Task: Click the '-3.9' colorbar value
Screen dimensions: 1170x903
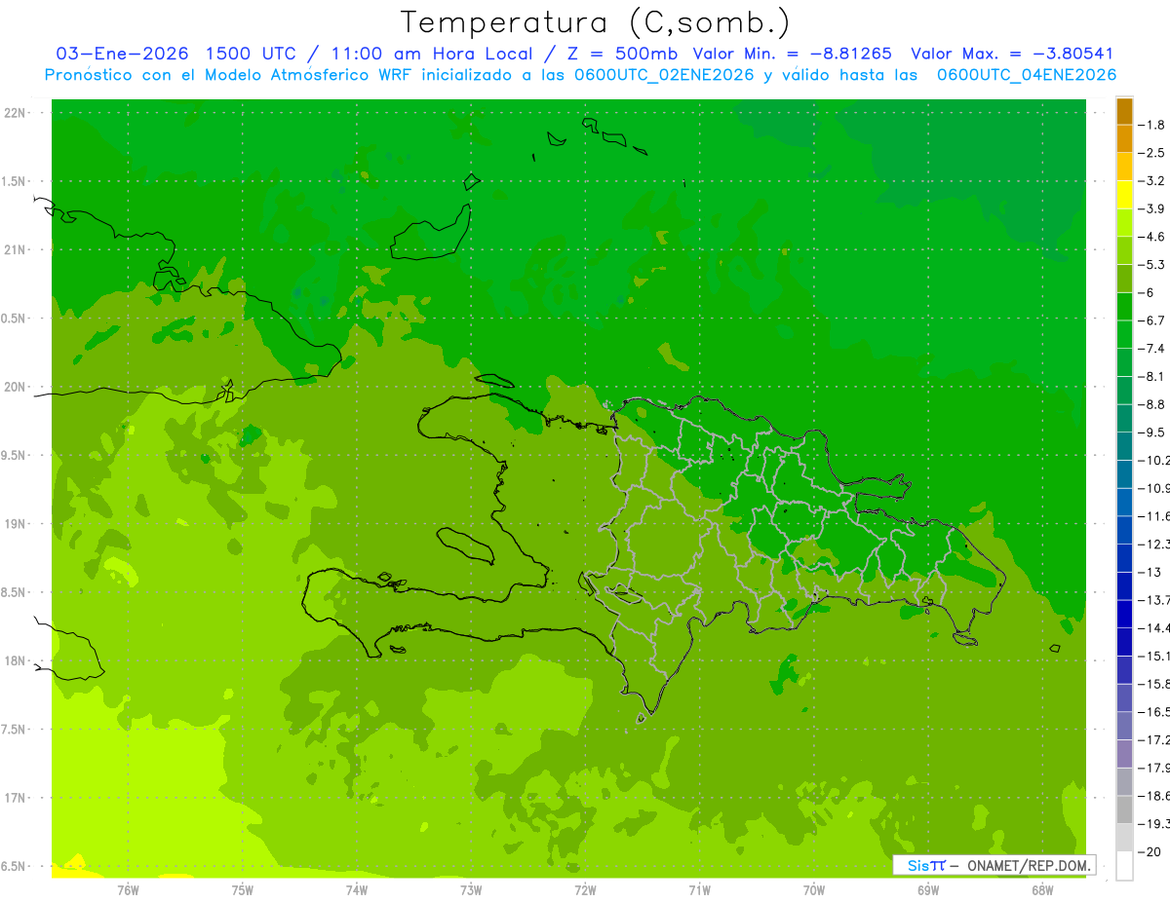Action: pyautogui.click(x=1152, y=208)
